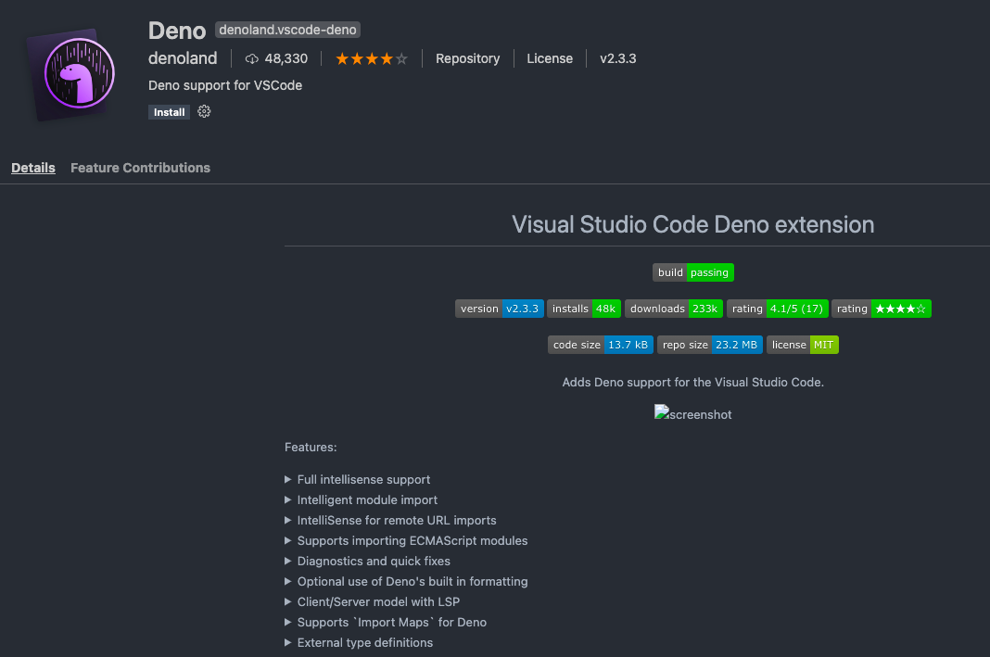Click the denoland publisher name
This screenshot has width=990, height=657.
pyautogui.click(x=183, y=58)
